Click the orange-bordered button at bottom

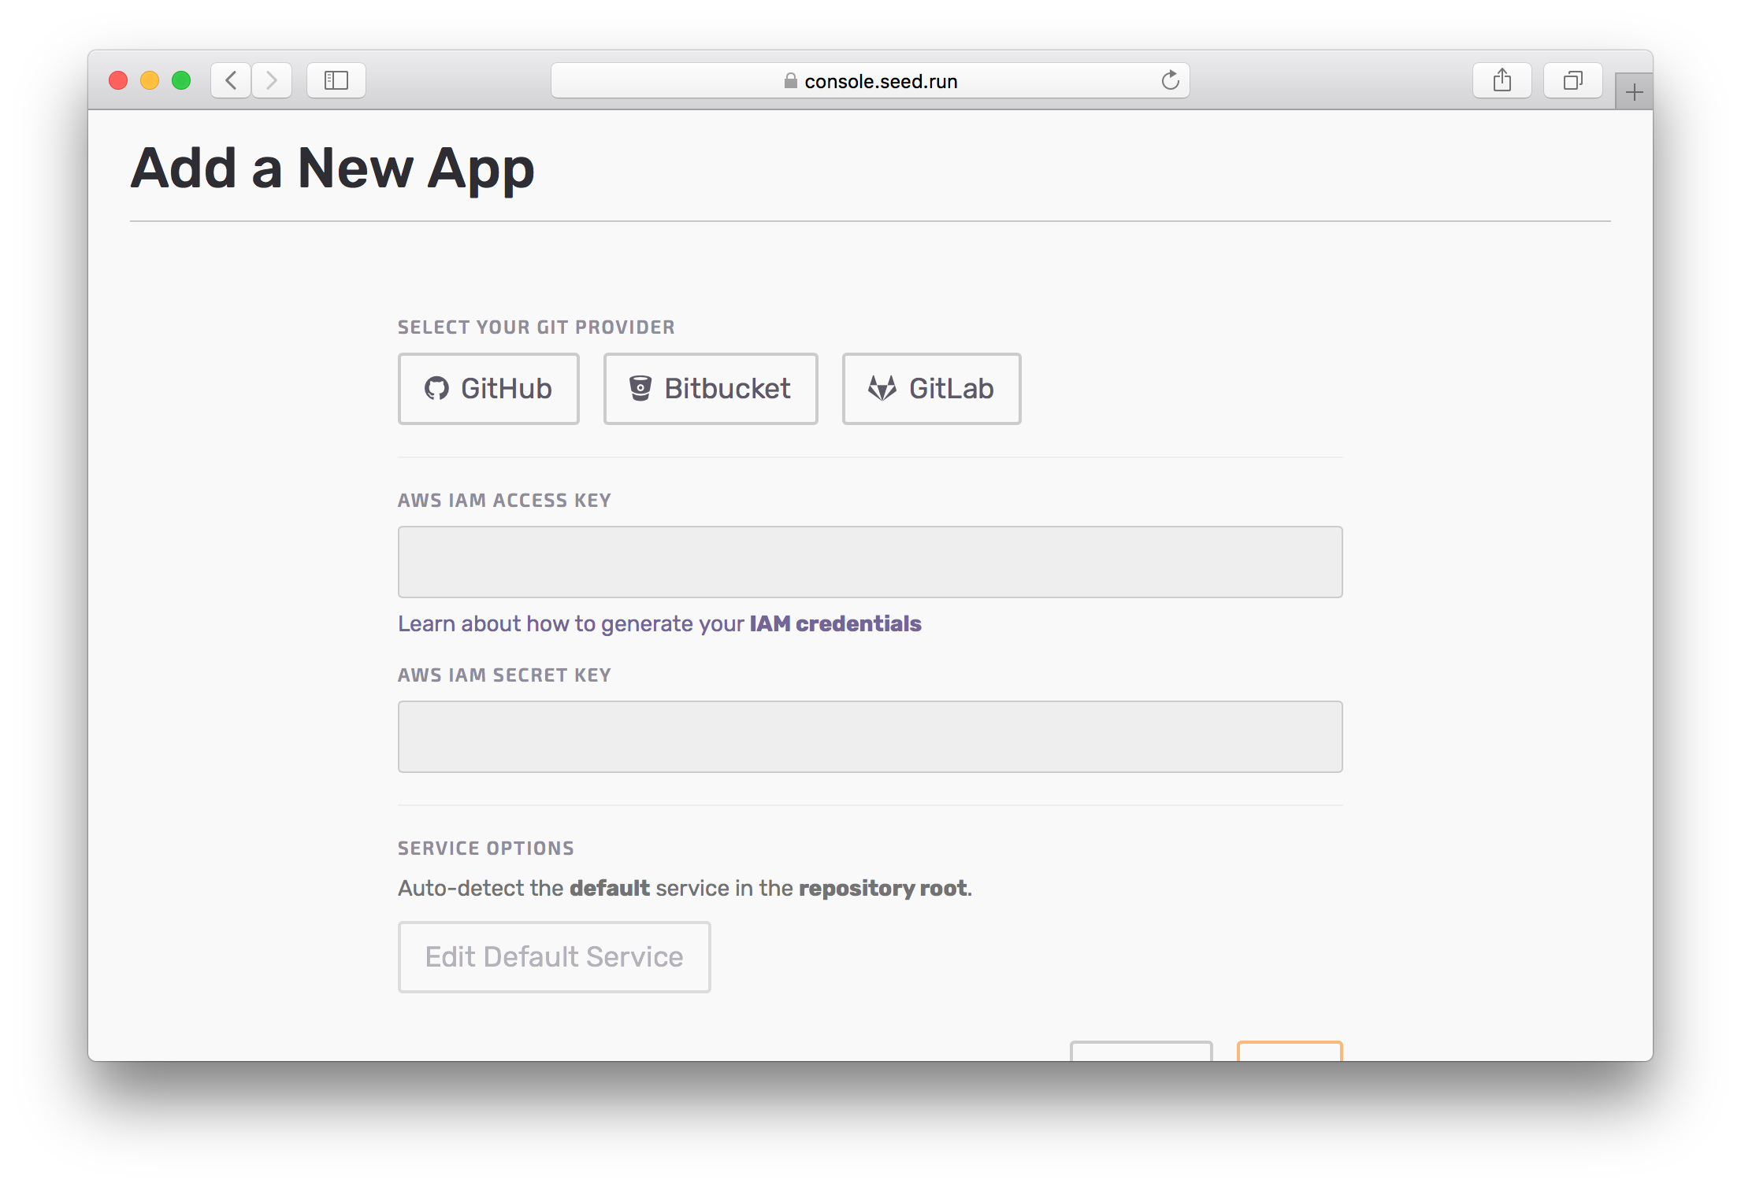pos(1290,1052)
